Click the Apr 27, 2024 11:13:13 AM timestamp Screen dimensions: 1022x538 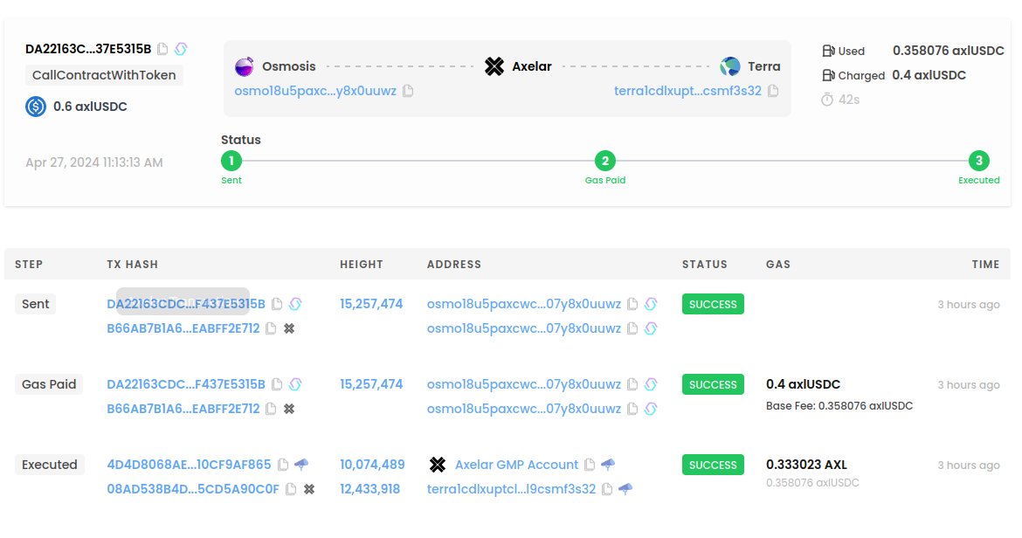pos(94,162)
